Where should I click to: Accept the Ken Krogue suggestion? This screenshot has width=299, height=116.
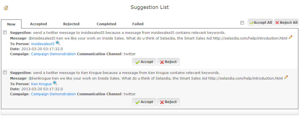coord(144,102)
